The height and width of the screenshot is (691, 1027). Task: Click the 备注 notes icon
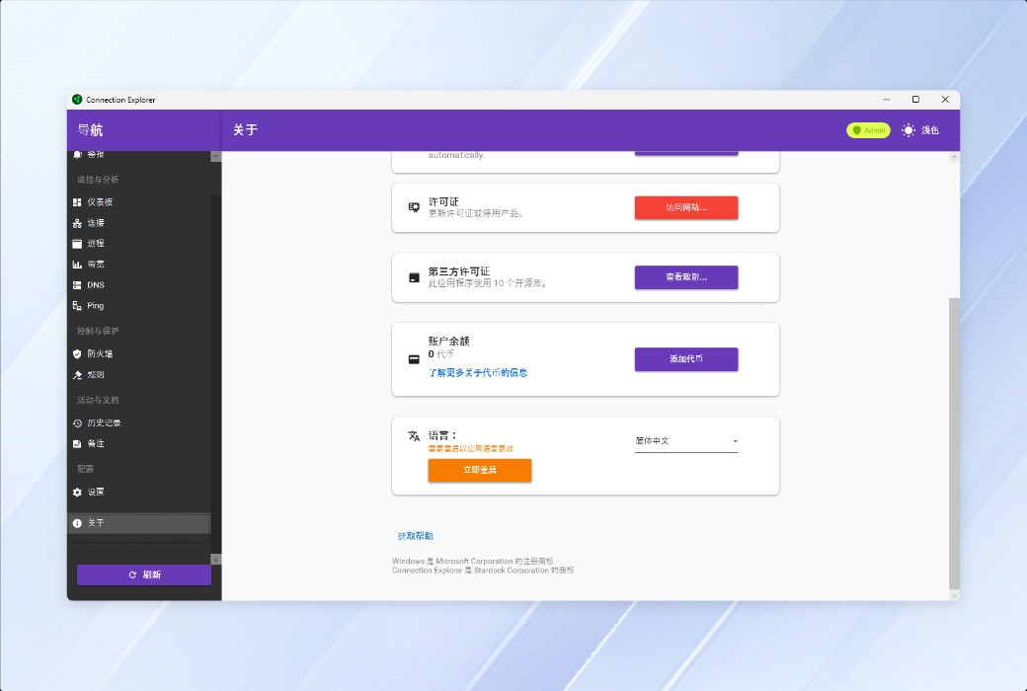click(77, 444)
